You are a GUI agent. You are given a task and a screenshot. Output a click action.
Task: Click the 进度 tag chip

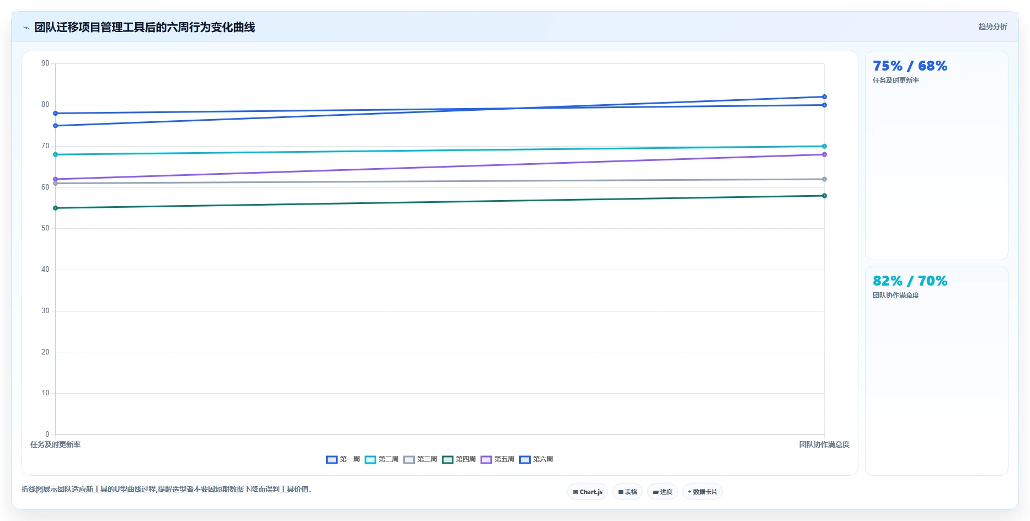point(663,492)
